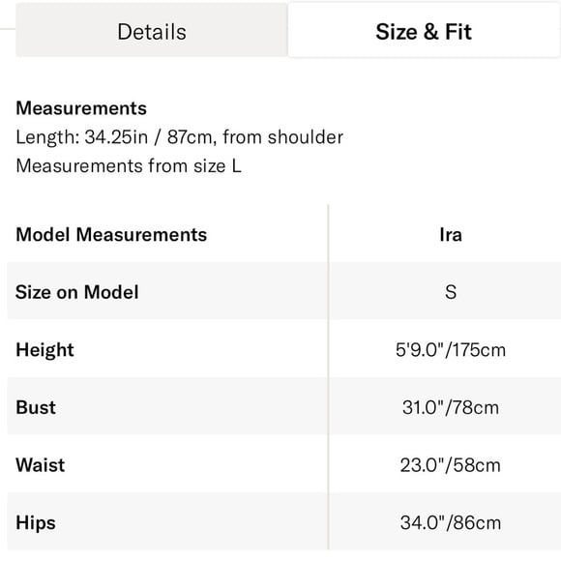Screen dimensions: 561x561
Task: Click the '87cm' text in measurements
Action: [x=190, y=137]
